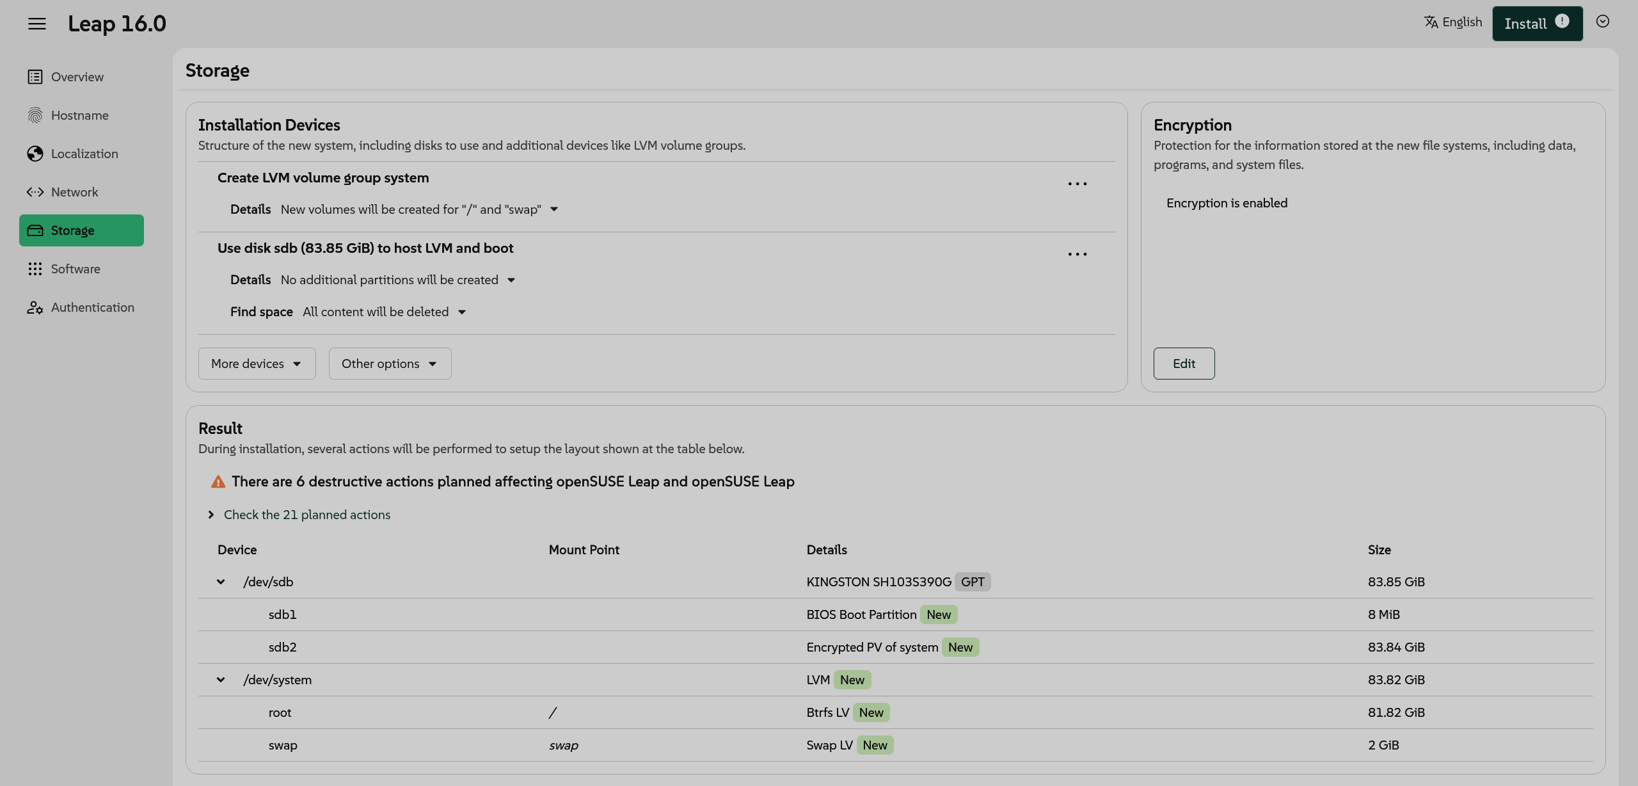Navigate to the Network section

coord(74,192)
